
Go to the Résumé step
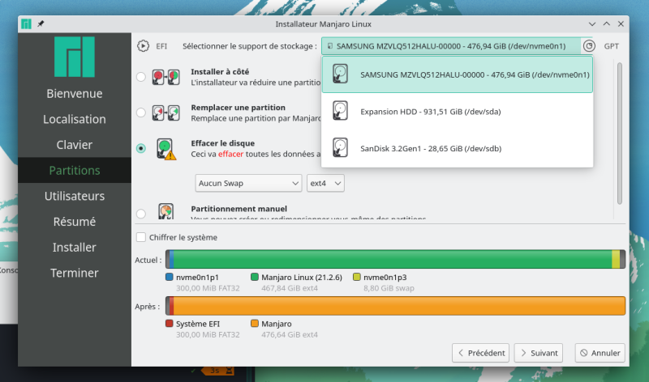(x=75, y=222)
